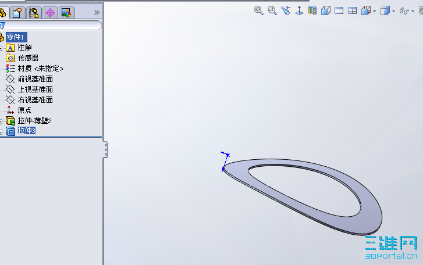
Task: Collapse the feature tree panel handle
Action: tap(105, 149)
